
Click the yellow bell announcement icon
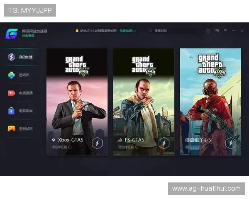tap(77, 31)
